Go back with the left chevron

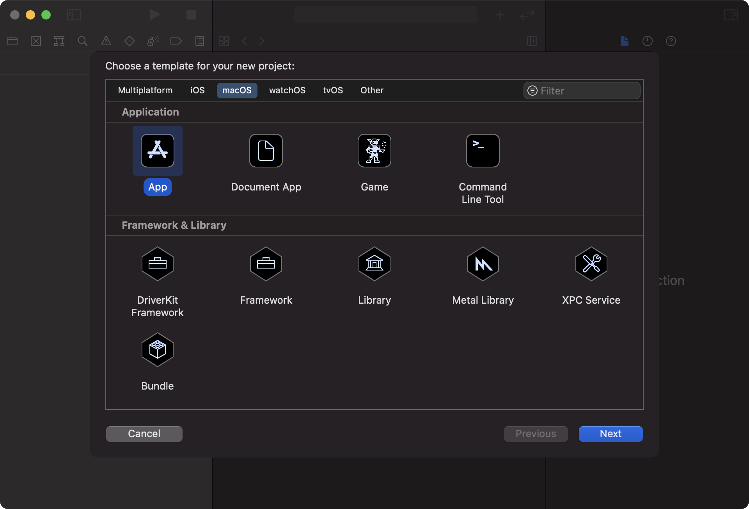[x=245, y=41]
